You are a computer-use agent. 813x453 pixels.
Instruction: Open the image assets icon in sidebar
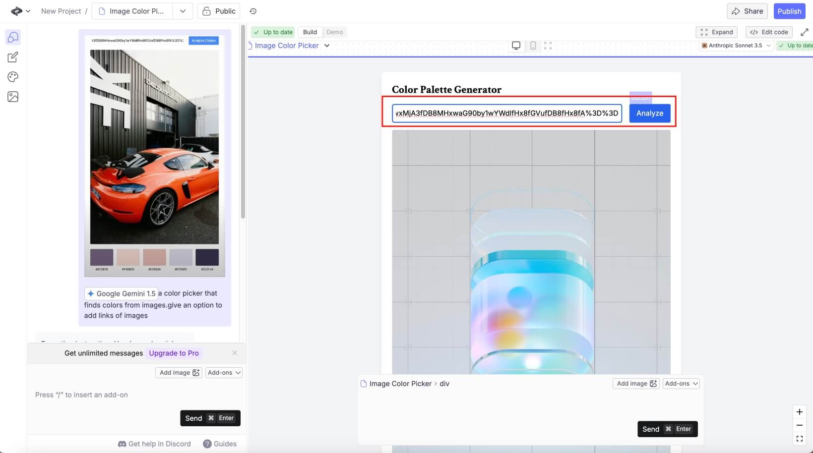point(13,97)
